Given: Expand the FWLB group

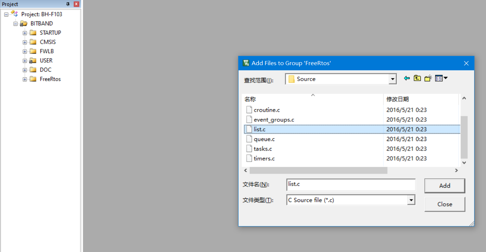Looking at the screenshot, I should [25, 51].
